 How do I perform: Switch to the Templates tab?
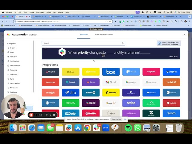pyautogui.click(x=83, y=34)
